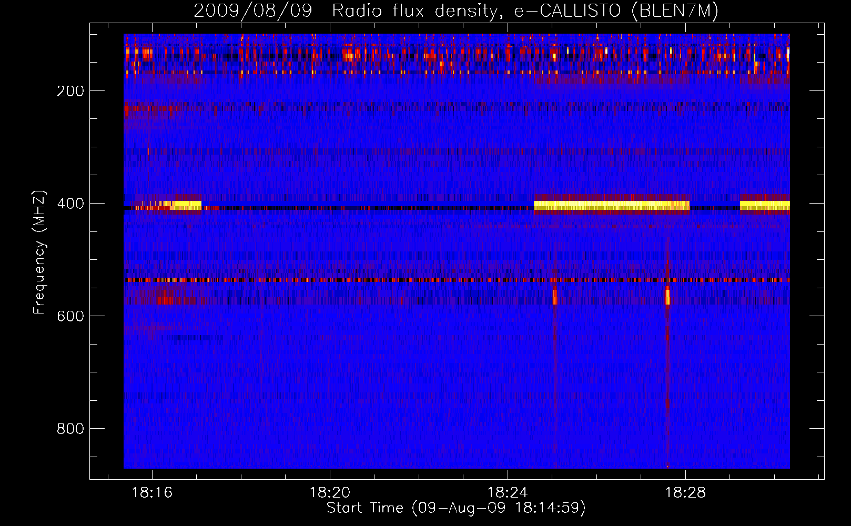The width and height of the screenshot is (851, 526).
Task: Click the bright burst near 18:28 at 570 MHz
Action: click(x=667, y=296)
